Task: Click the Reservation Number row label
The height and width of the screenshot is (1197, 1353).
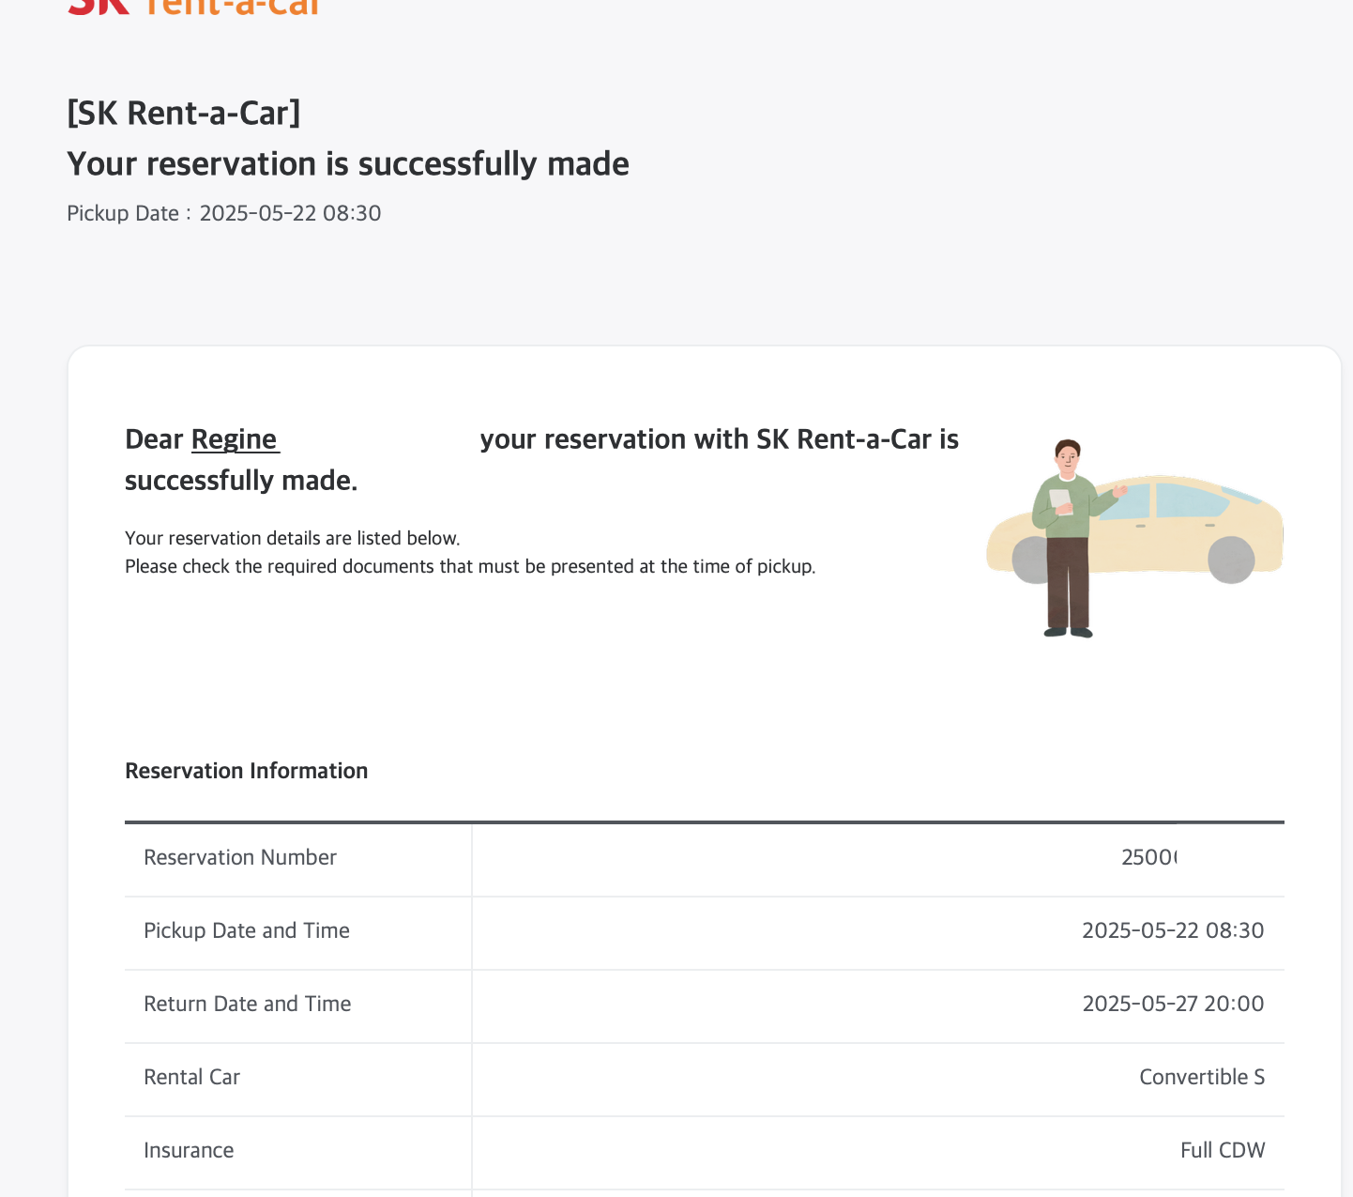Action: pyautogui.click(x=239, y=857)
